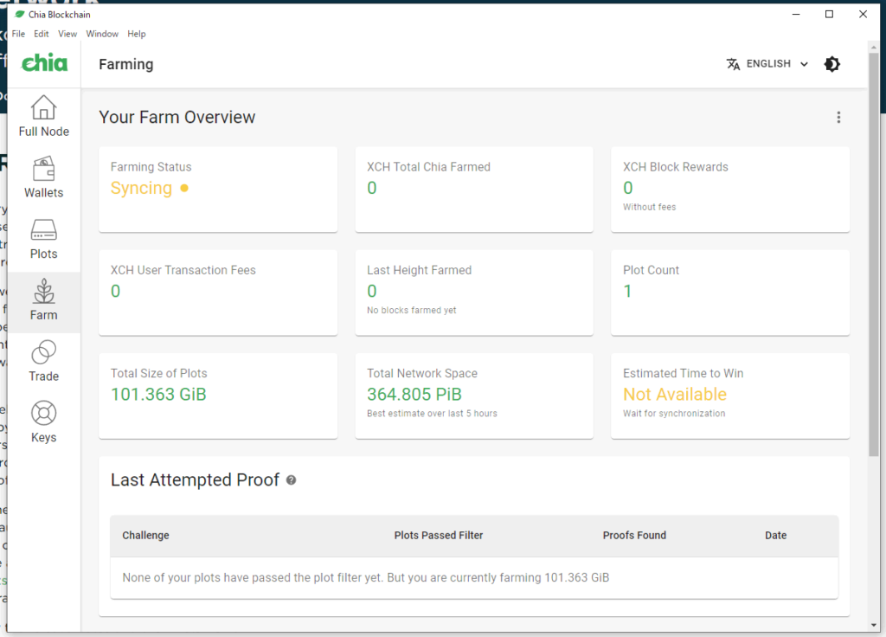This screenshot has width=886, height=637.
Task: Open the Help menu
Action: [x=137, y=34]
